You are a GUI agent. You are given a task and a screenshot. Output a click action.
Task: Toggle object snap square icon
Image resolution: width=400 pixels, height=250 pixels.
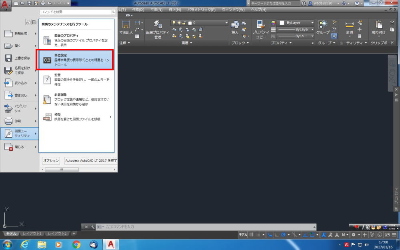312,235
